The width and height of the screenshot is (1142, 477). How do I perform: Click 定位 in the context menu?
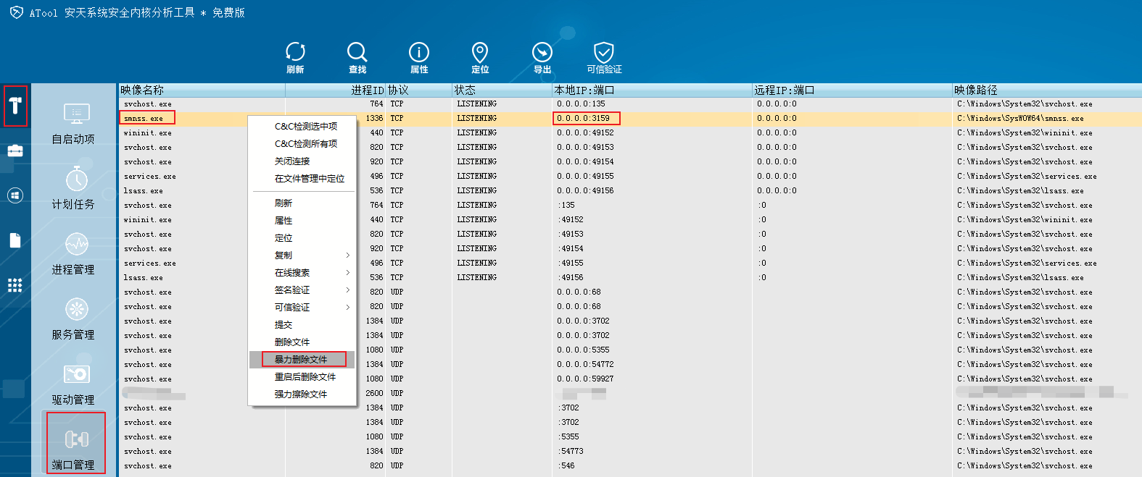[302, 238]
